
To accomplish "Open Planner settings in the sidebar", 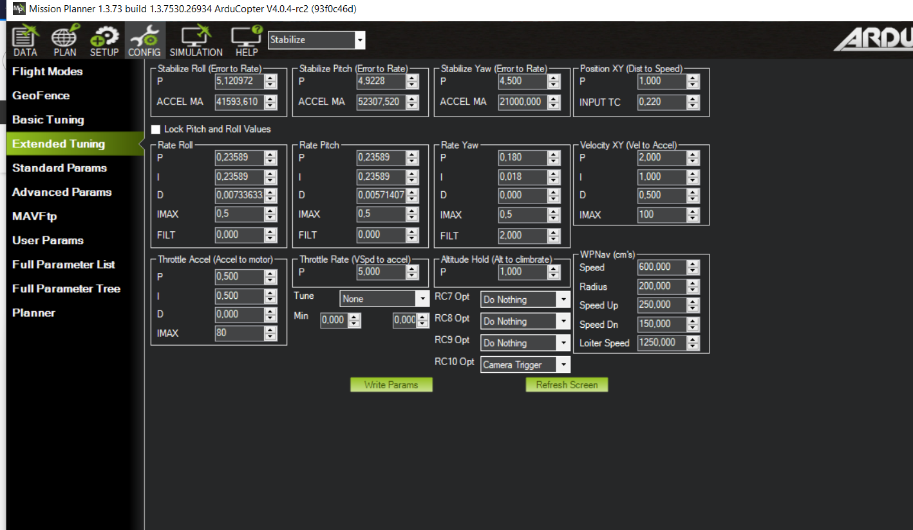I will pyautogui.click(x=33, y=313).
